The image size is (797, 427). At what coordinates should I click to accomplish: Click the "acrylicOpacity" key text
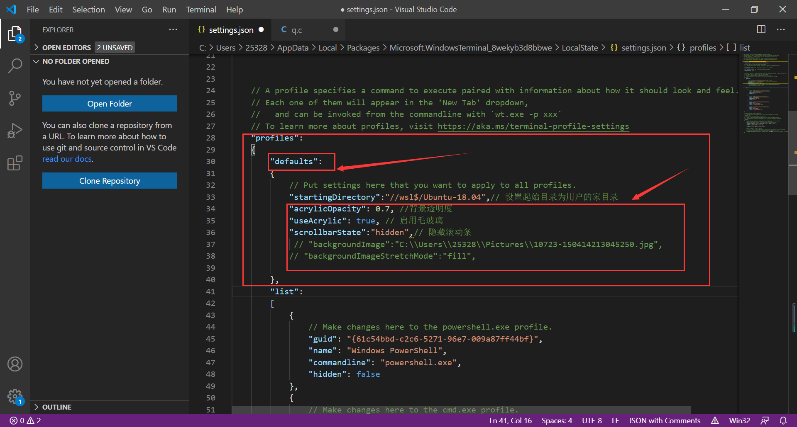coord(328,209)
